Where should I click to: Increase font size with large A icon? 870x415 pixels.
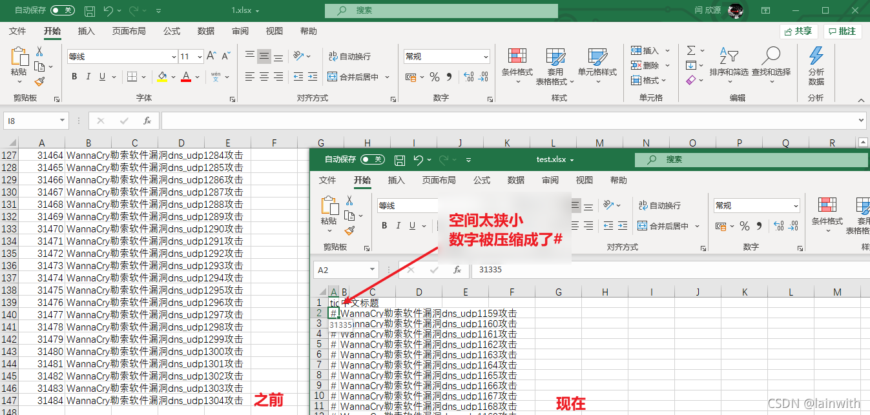(x=212, y=56)
